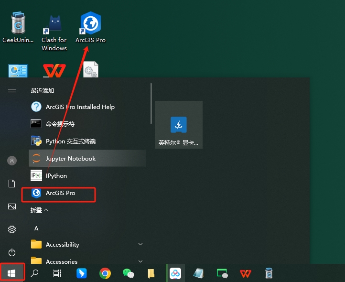Expand the Start menu hamburger icon
This screenshot has width=345, height=282.
pyautogui.click(x=12, y=91)
